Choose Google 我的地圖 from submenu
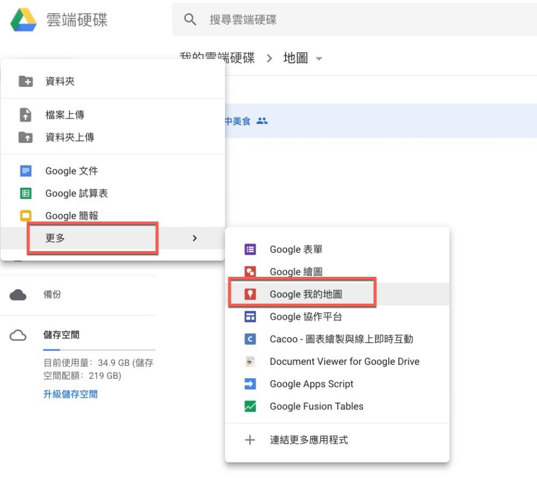Image resolution: width=537 pixels, height=478 pixels. 337,295
